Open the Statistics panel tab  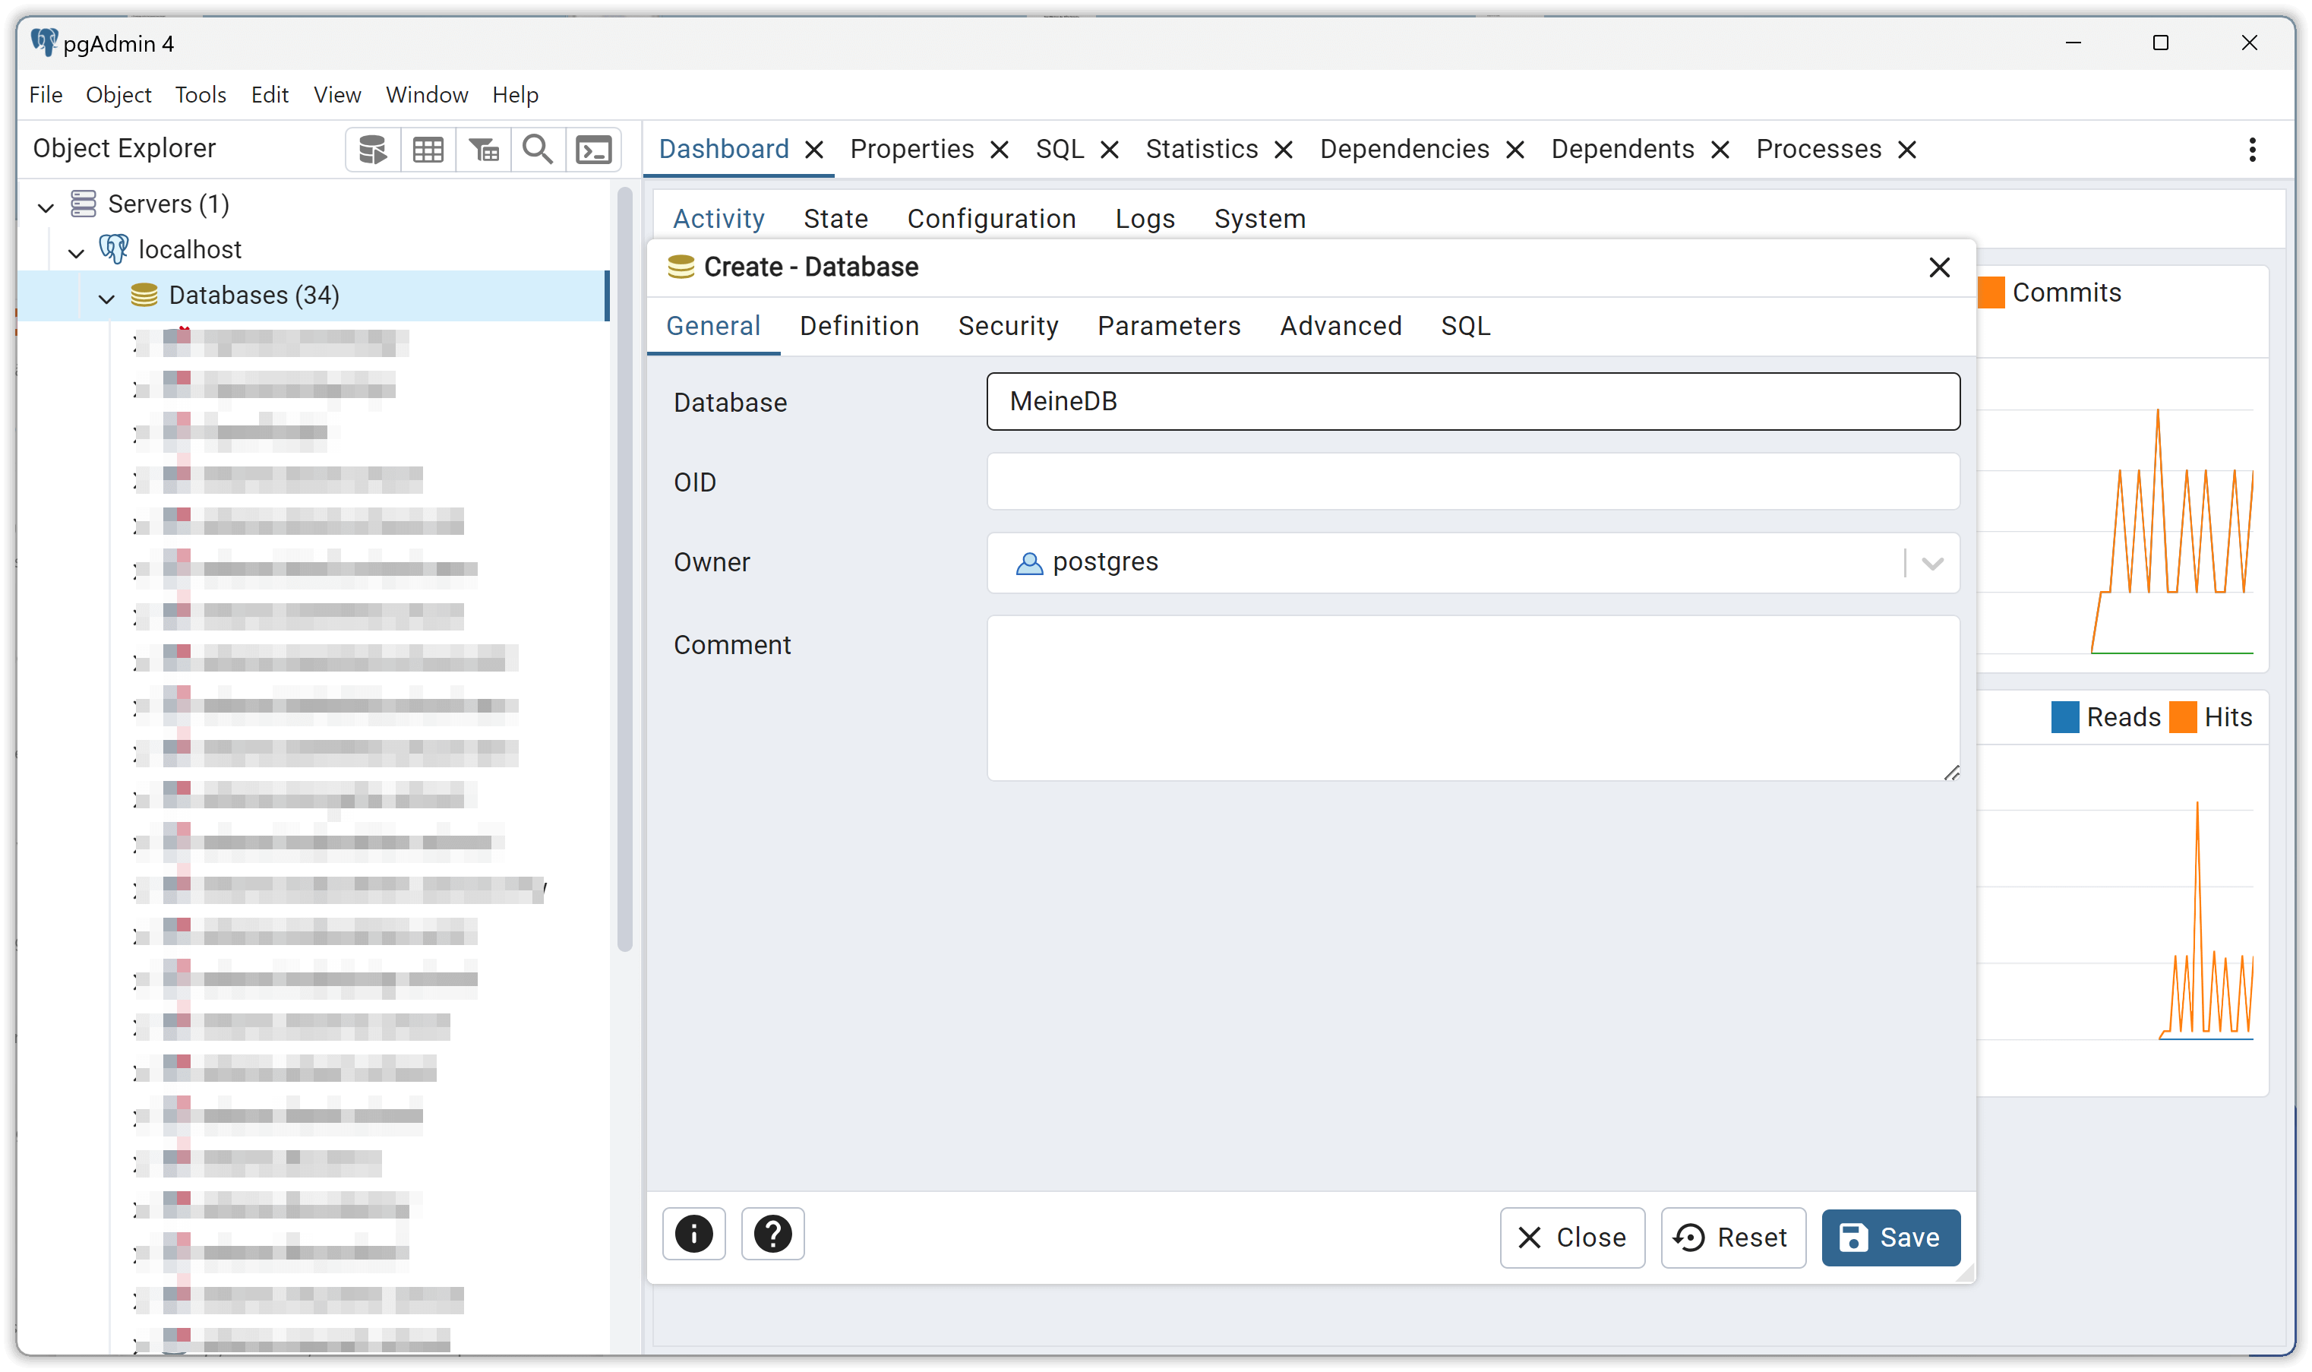point(1202,150)
